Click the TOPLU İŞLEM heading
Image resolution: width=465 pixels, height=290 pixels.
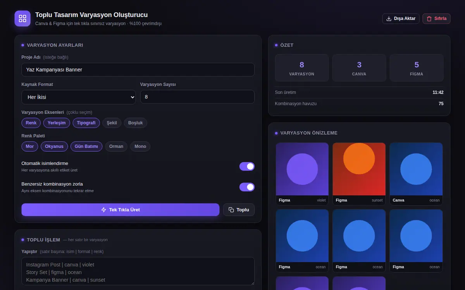[43, 240]
